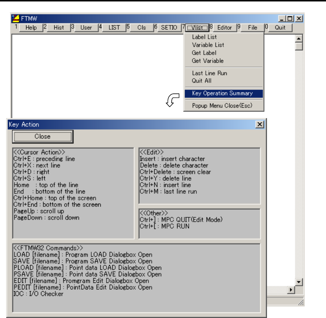Click the File toolbar button
This screenshot has width=326, height=318.
click(252, 28)
